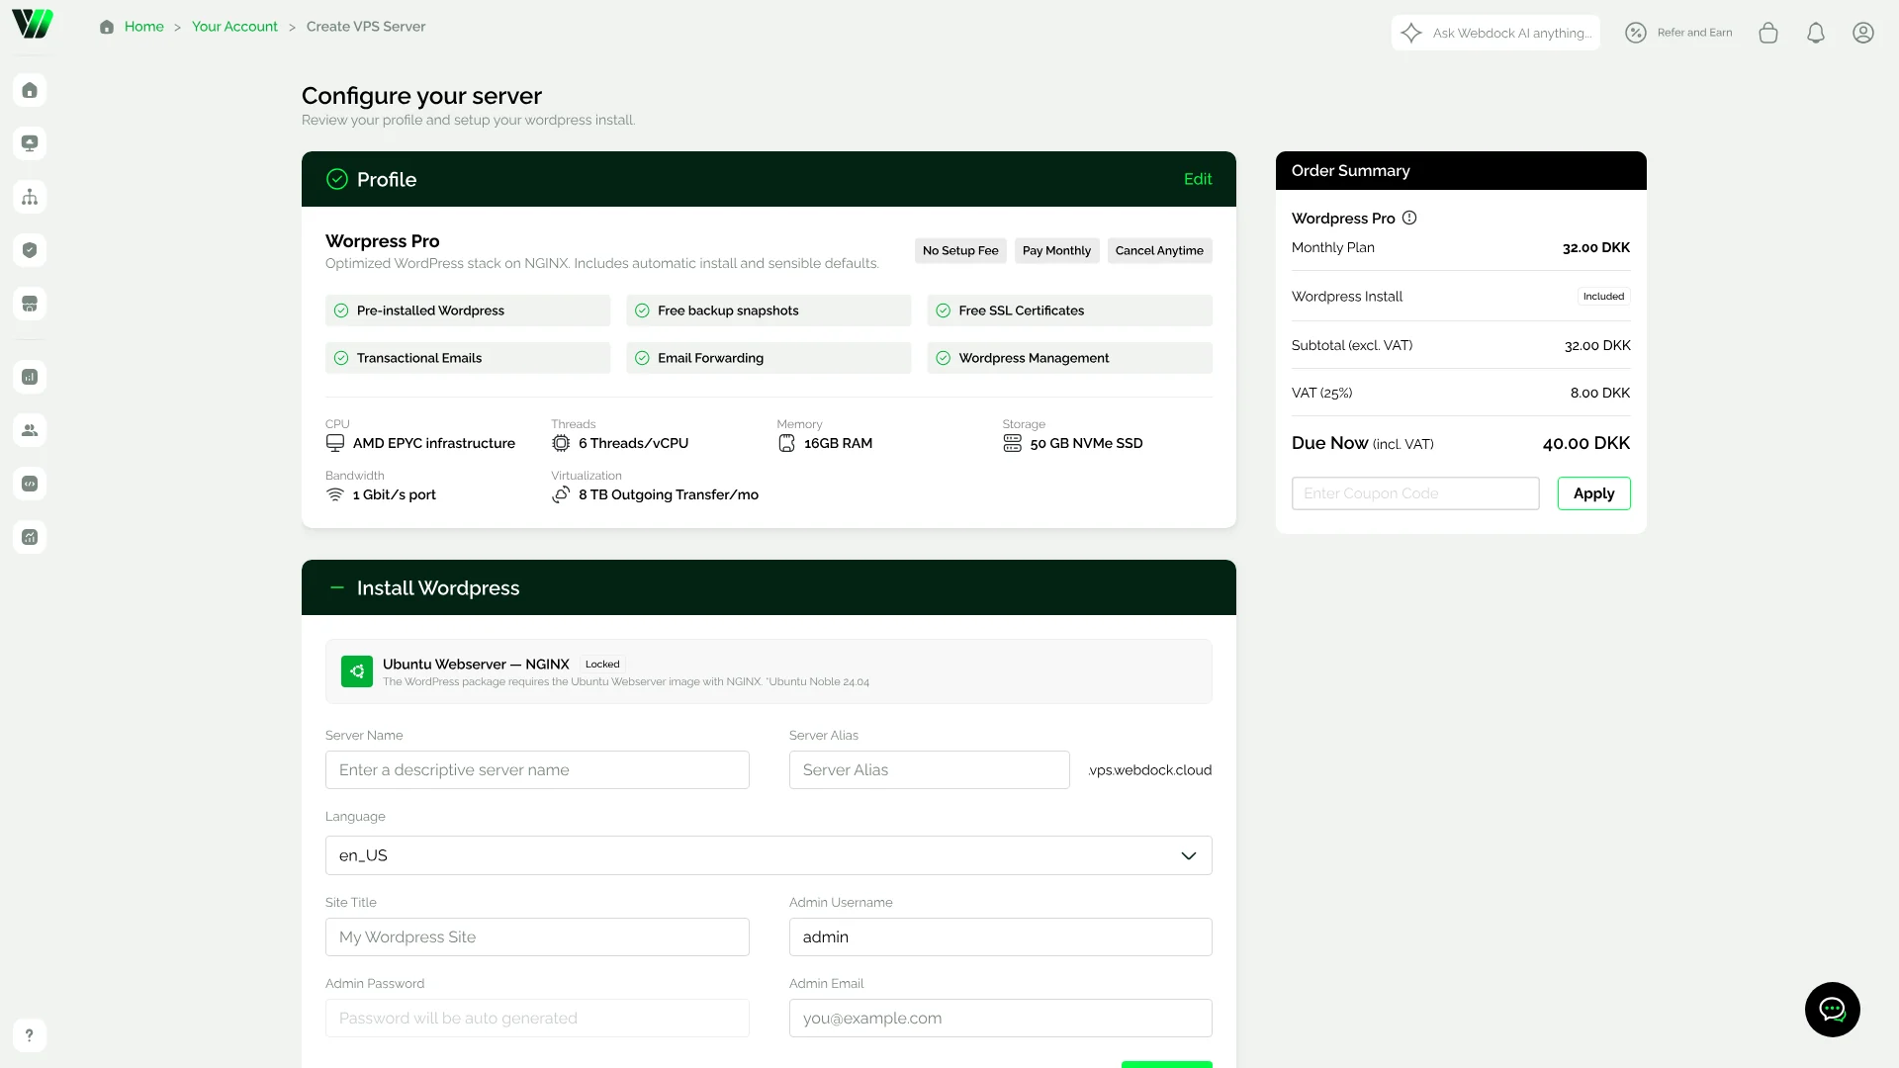Open the code brackets sidebar icon
This screenshot has width=1899, height=1068.
[30, 485]
